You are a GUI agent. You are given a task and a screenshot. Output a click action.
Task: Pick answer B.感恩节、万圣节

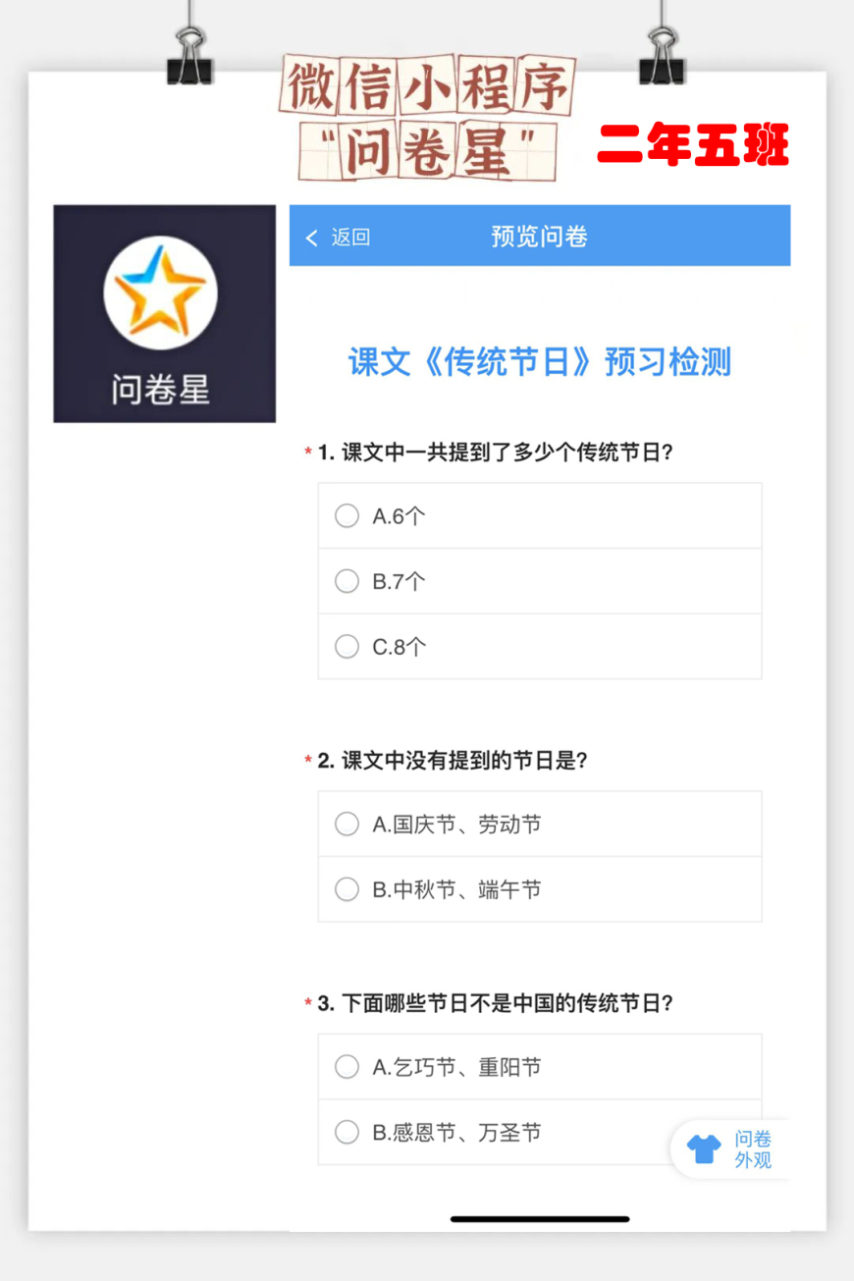(347, 1132)
